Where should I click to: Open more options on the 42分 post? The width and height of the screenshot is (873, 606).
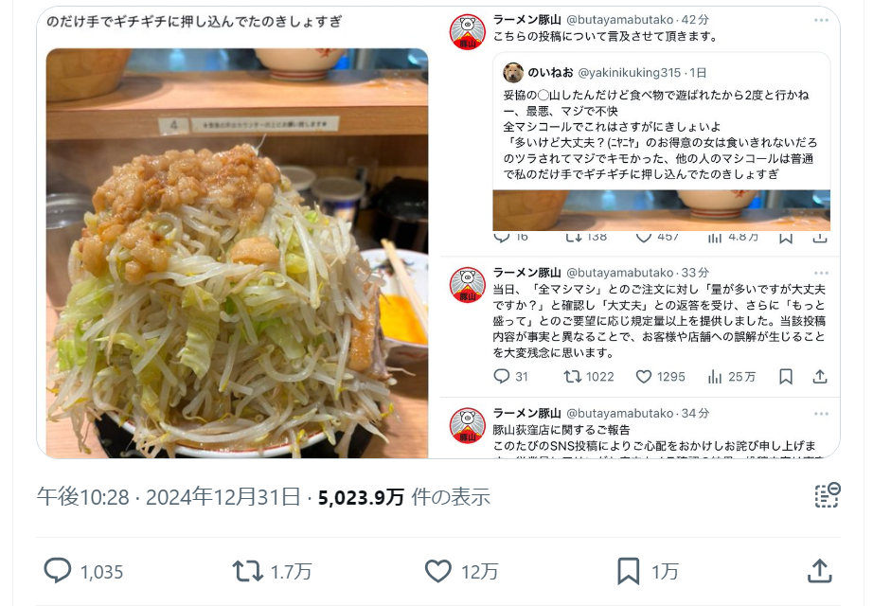coord(821,20)
